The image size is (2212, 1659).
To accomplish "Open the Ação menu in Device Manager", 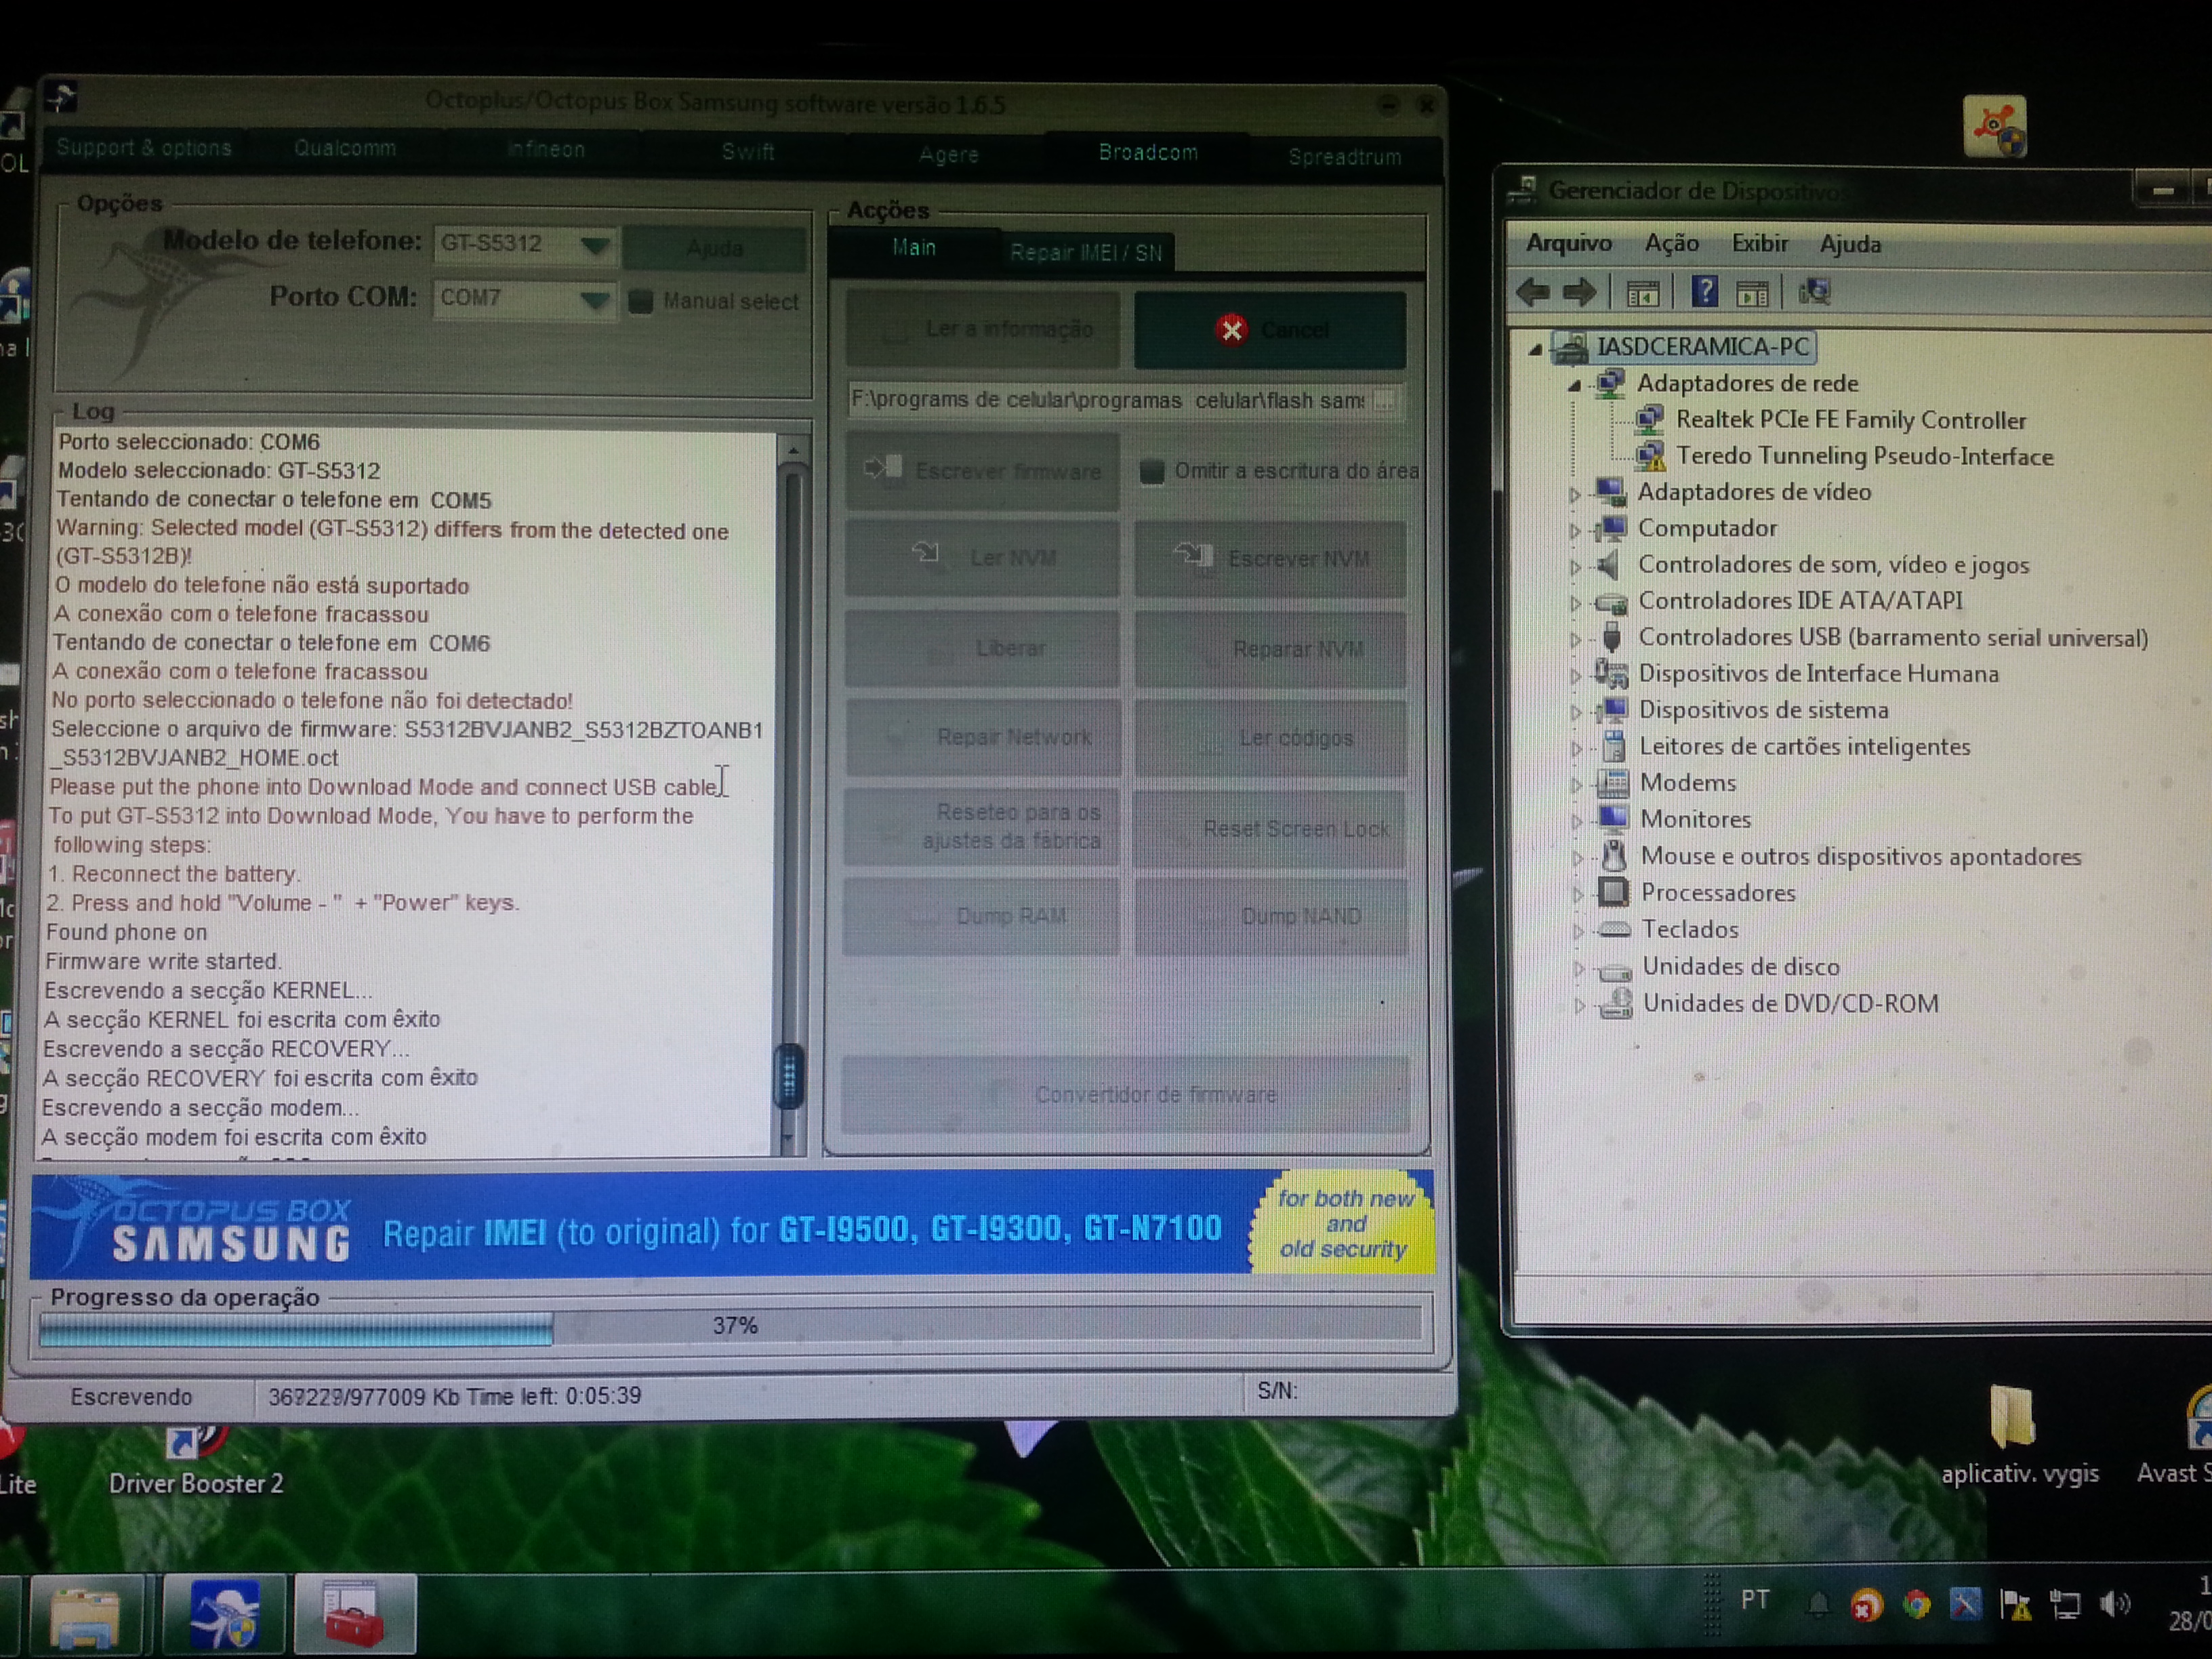I will point(1671,243).
